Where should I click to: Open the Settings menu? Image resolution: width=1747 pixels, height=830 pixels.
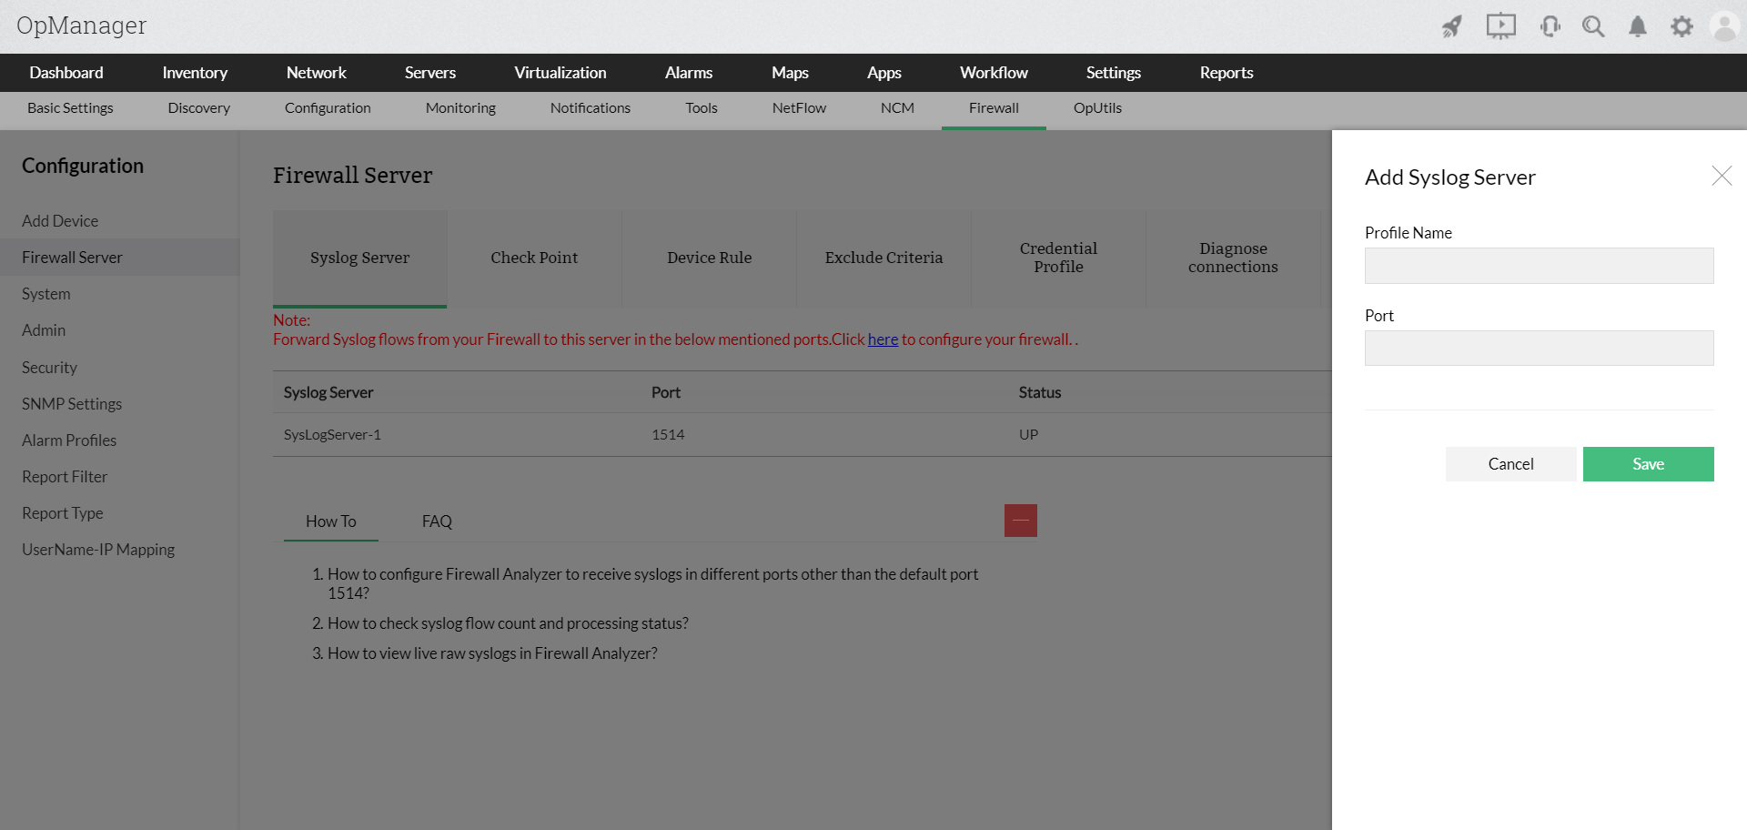click(1114, 73)
